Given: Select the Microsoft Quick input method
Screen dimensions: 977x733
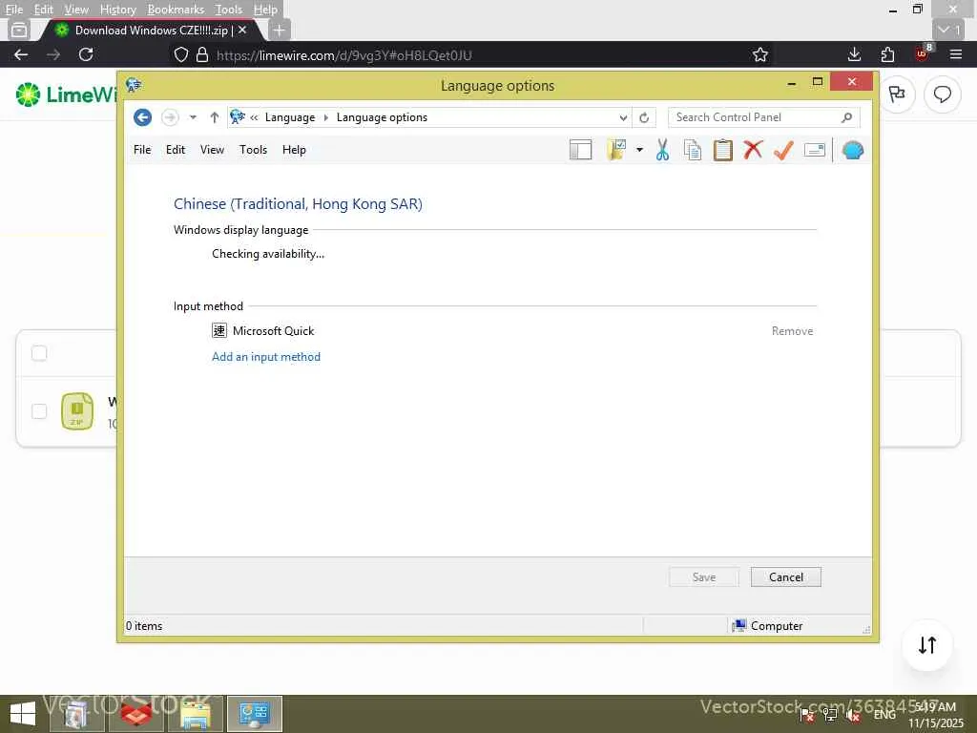Looking at the screenshot, I should pos(263,331).
